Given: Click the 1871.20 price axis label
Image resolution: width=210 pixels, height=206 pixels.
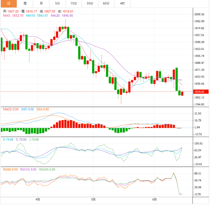Looking at the screenshot, I should coord(199,70).
